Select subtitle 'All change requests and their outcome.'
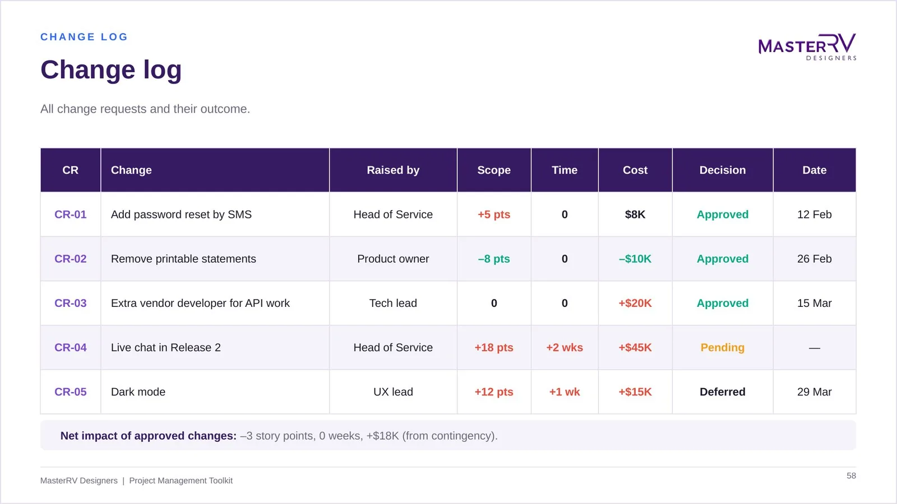 145,109
